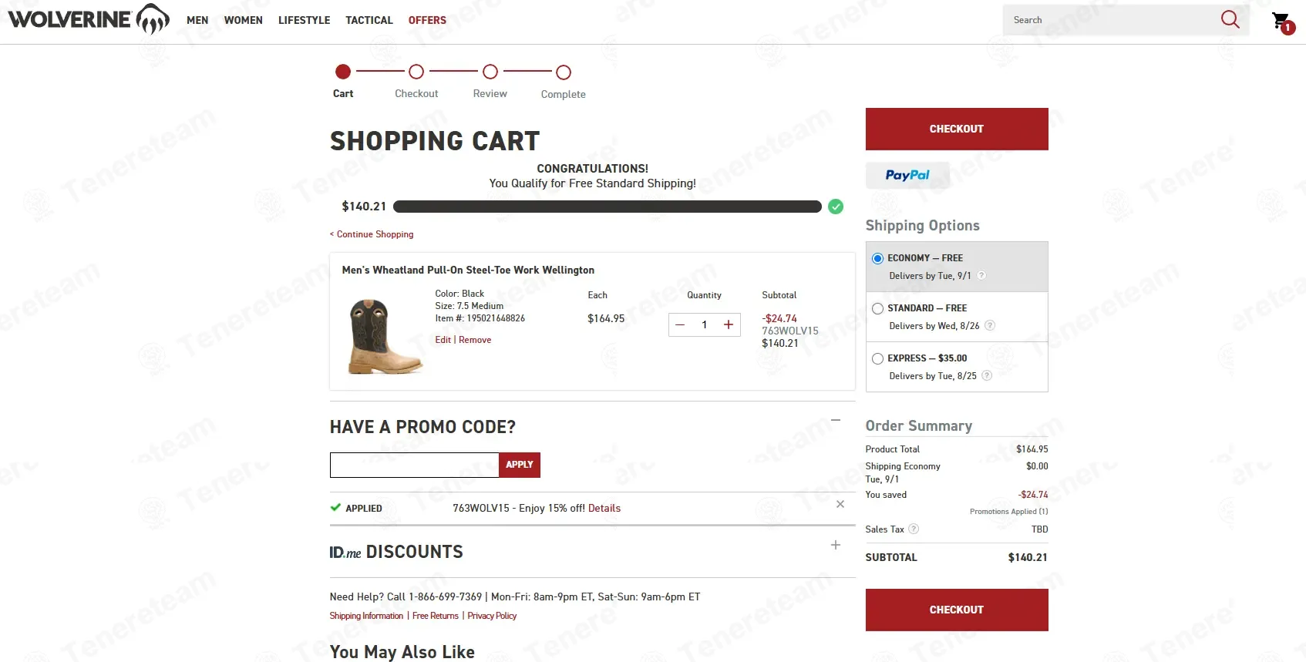1306x662 pixels.
Task: Click the Express delivery help icon
Action: pos(987,375)
